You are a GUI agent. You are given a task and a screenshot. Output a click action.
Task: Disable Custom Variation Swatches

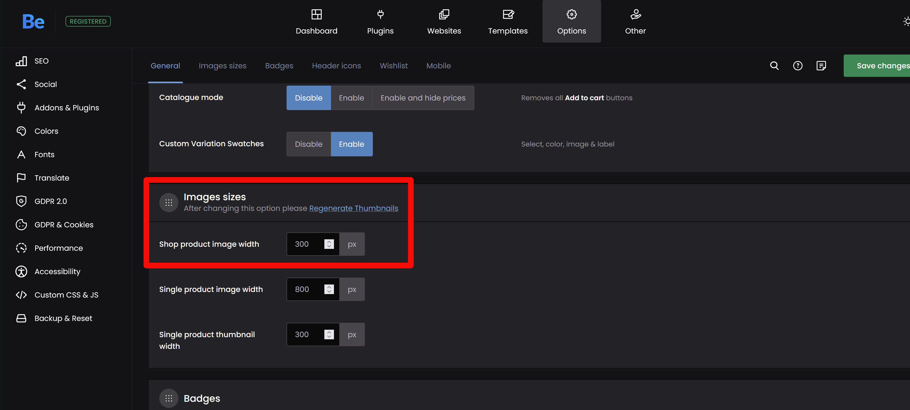coord(308,144)
